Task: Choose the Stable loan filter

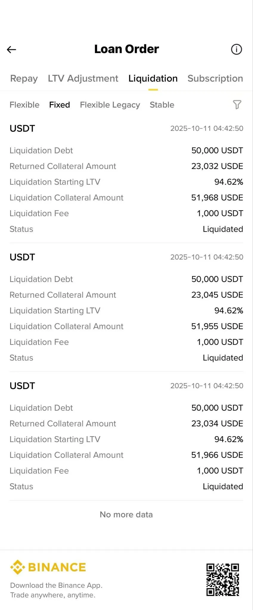Action: click(x=162, y=105)
